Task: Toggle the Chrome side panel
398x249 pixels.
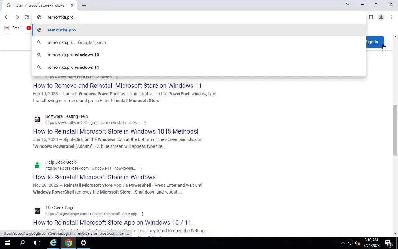Action: click(x=371, y=17)
